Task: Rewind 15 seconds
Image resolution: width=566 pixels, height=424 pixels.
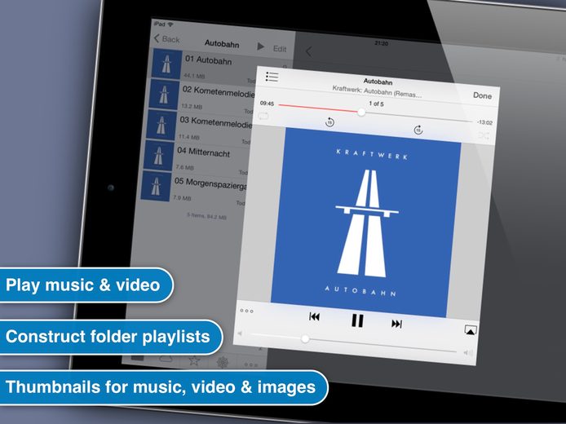Action: pyautogui.click(x=329, y=122)
